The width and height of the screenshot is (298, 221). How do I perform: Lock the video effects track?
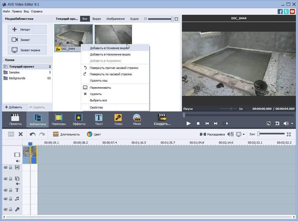(x=11, y=167)
